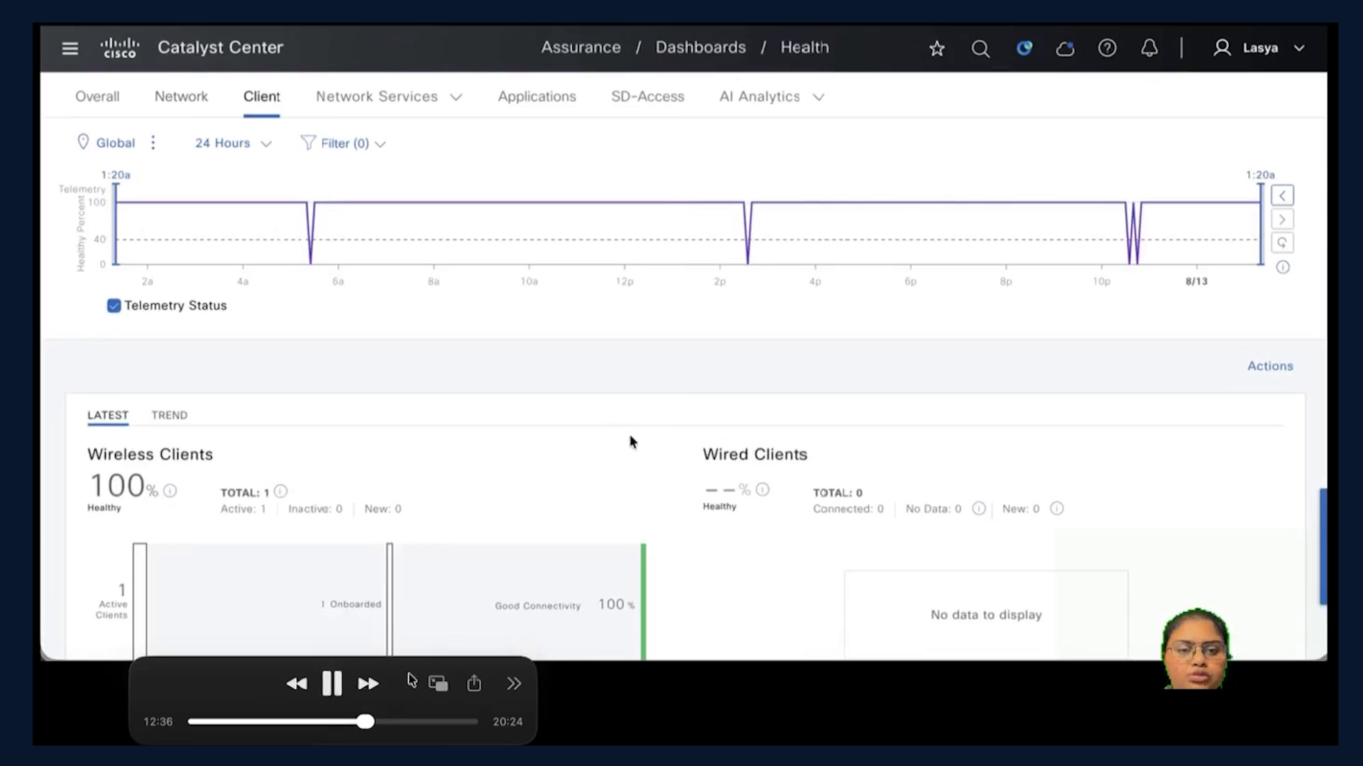Click the page vertical scrollbar
Screen dimensions: 1363x766
pyautogui.click(x=1323, y=546)
